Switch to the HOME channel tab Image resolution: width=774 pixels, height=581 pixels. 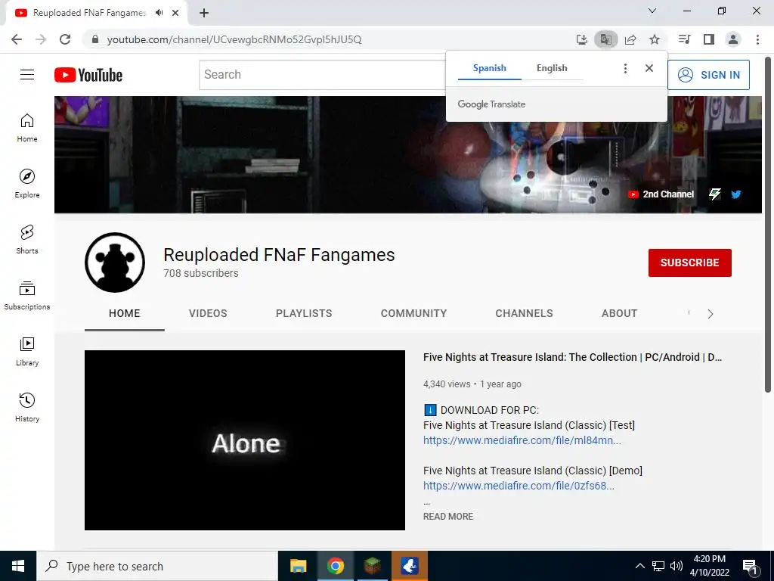coord(125,314)
